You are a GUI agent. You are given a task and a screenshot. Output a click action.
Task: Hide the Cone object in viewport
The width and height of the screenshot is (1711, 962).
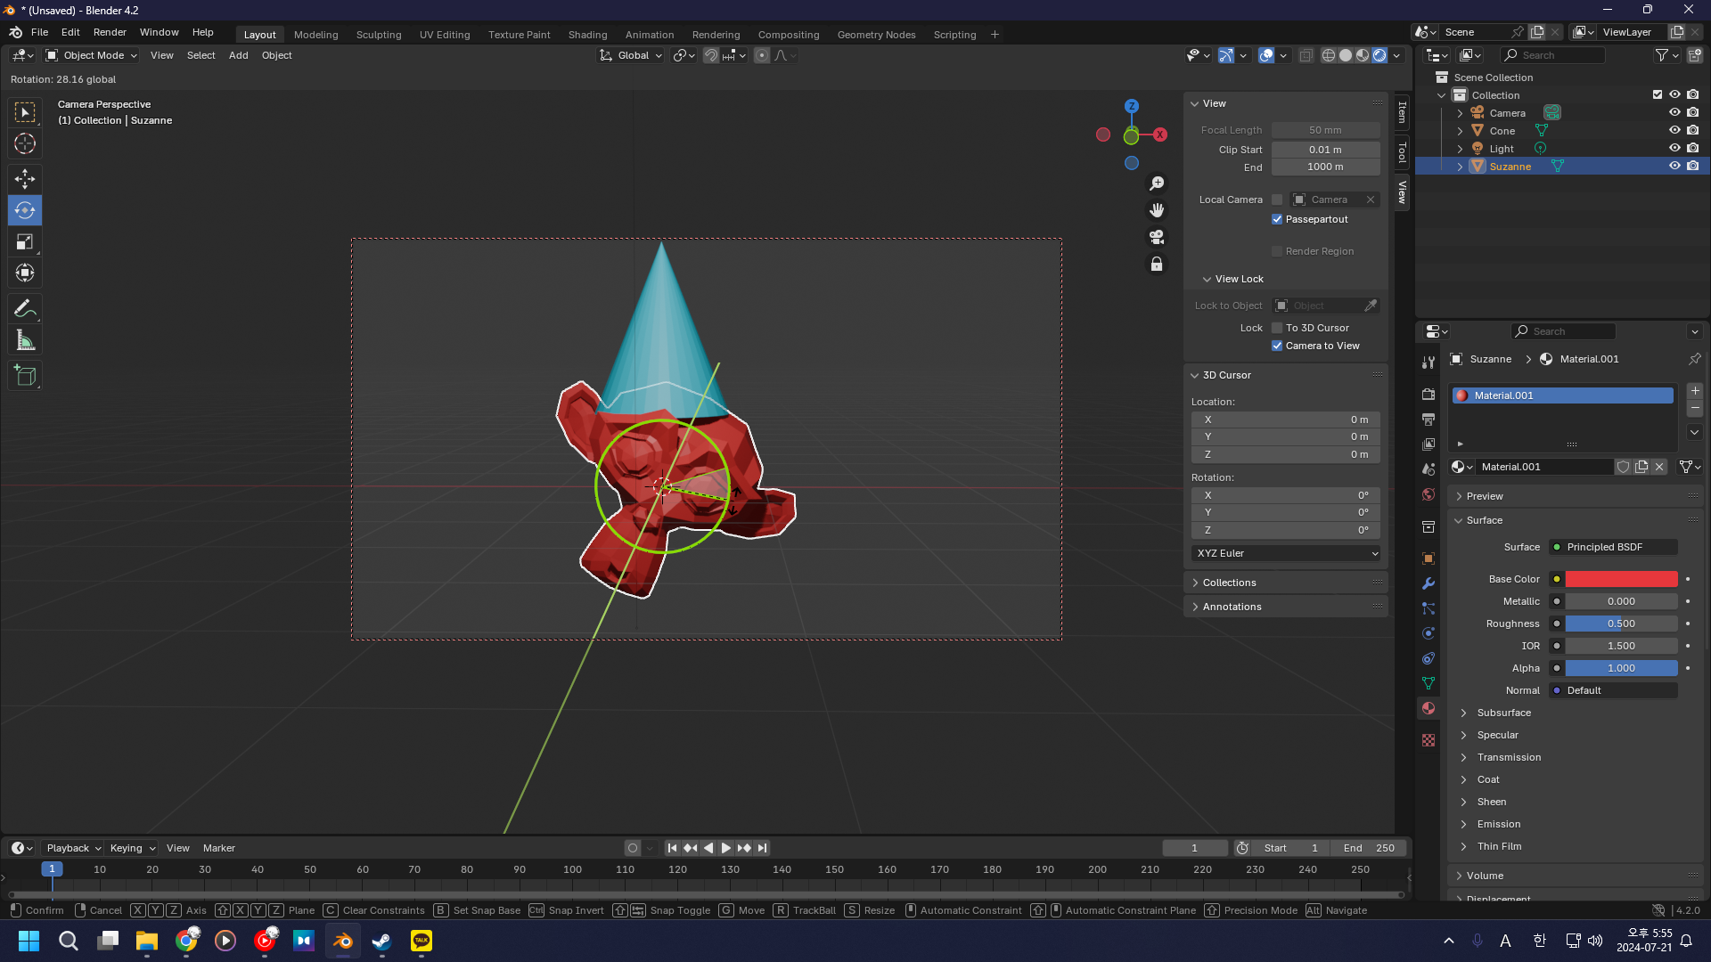(1674, 130)
